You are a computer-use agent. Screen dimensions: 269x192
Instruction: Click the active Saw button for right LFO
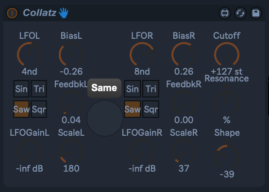(133, 109)
